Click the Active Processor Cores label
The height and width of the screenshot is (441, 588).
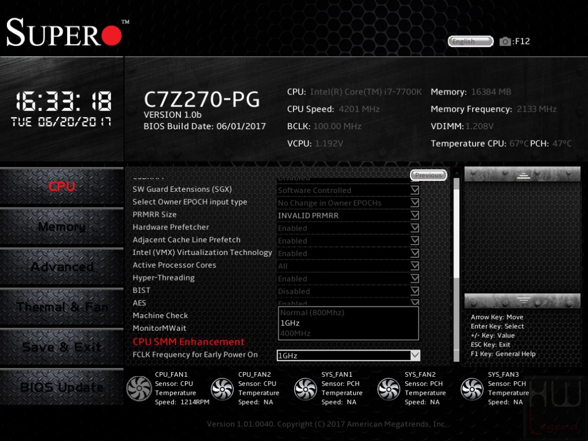(175, 265)
